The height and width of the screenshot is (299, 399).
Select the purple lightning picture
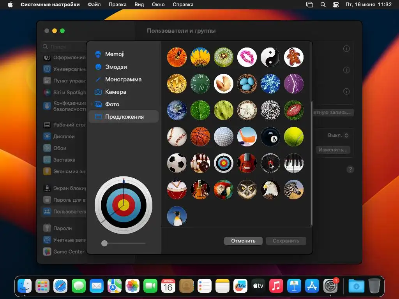click(294, 84)
